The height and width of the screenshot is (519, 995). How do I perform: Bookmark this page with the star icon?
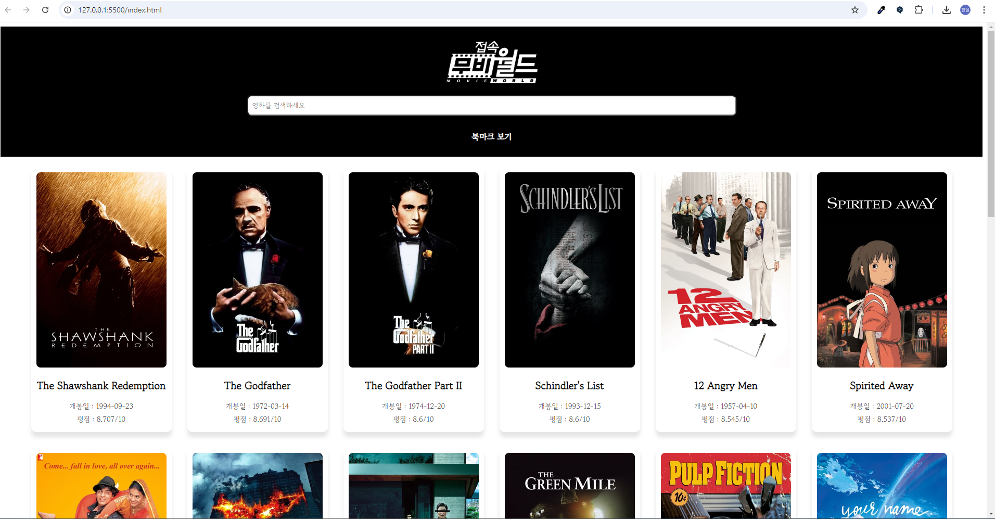tap(855, 10)
